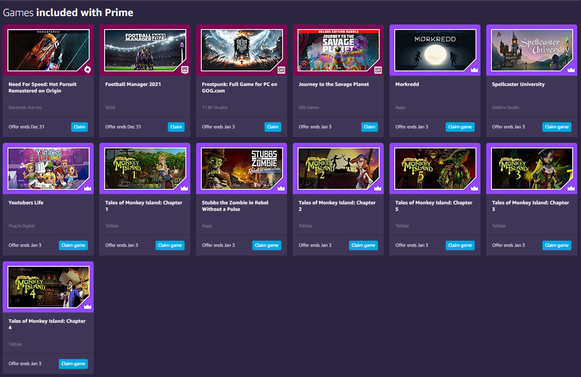
Task: Open Tales of Monkey Island Chapter 2 thumbnail
Action: pos(338,168)
